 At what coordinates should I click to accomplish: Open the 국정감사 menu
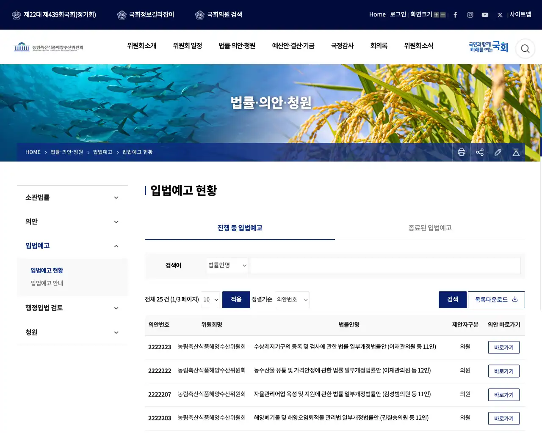(342, 46)
